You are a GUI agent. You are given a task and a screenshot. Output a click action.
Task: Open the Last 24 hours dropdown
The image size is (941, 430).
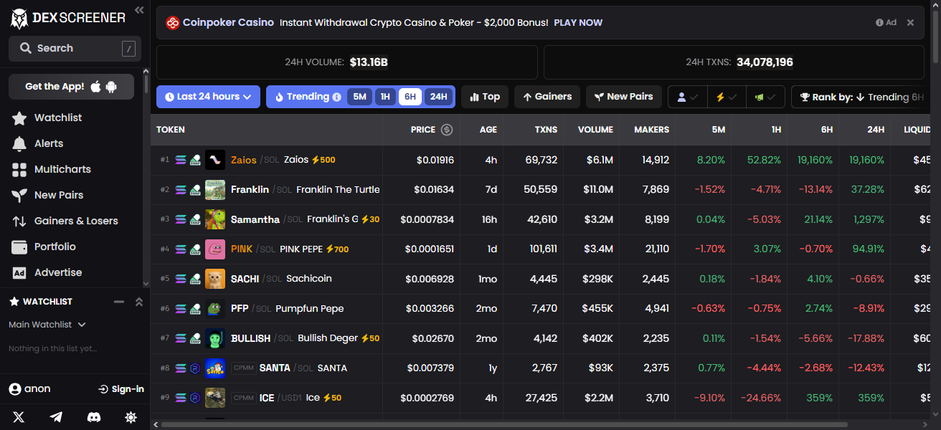click(208, 96)
